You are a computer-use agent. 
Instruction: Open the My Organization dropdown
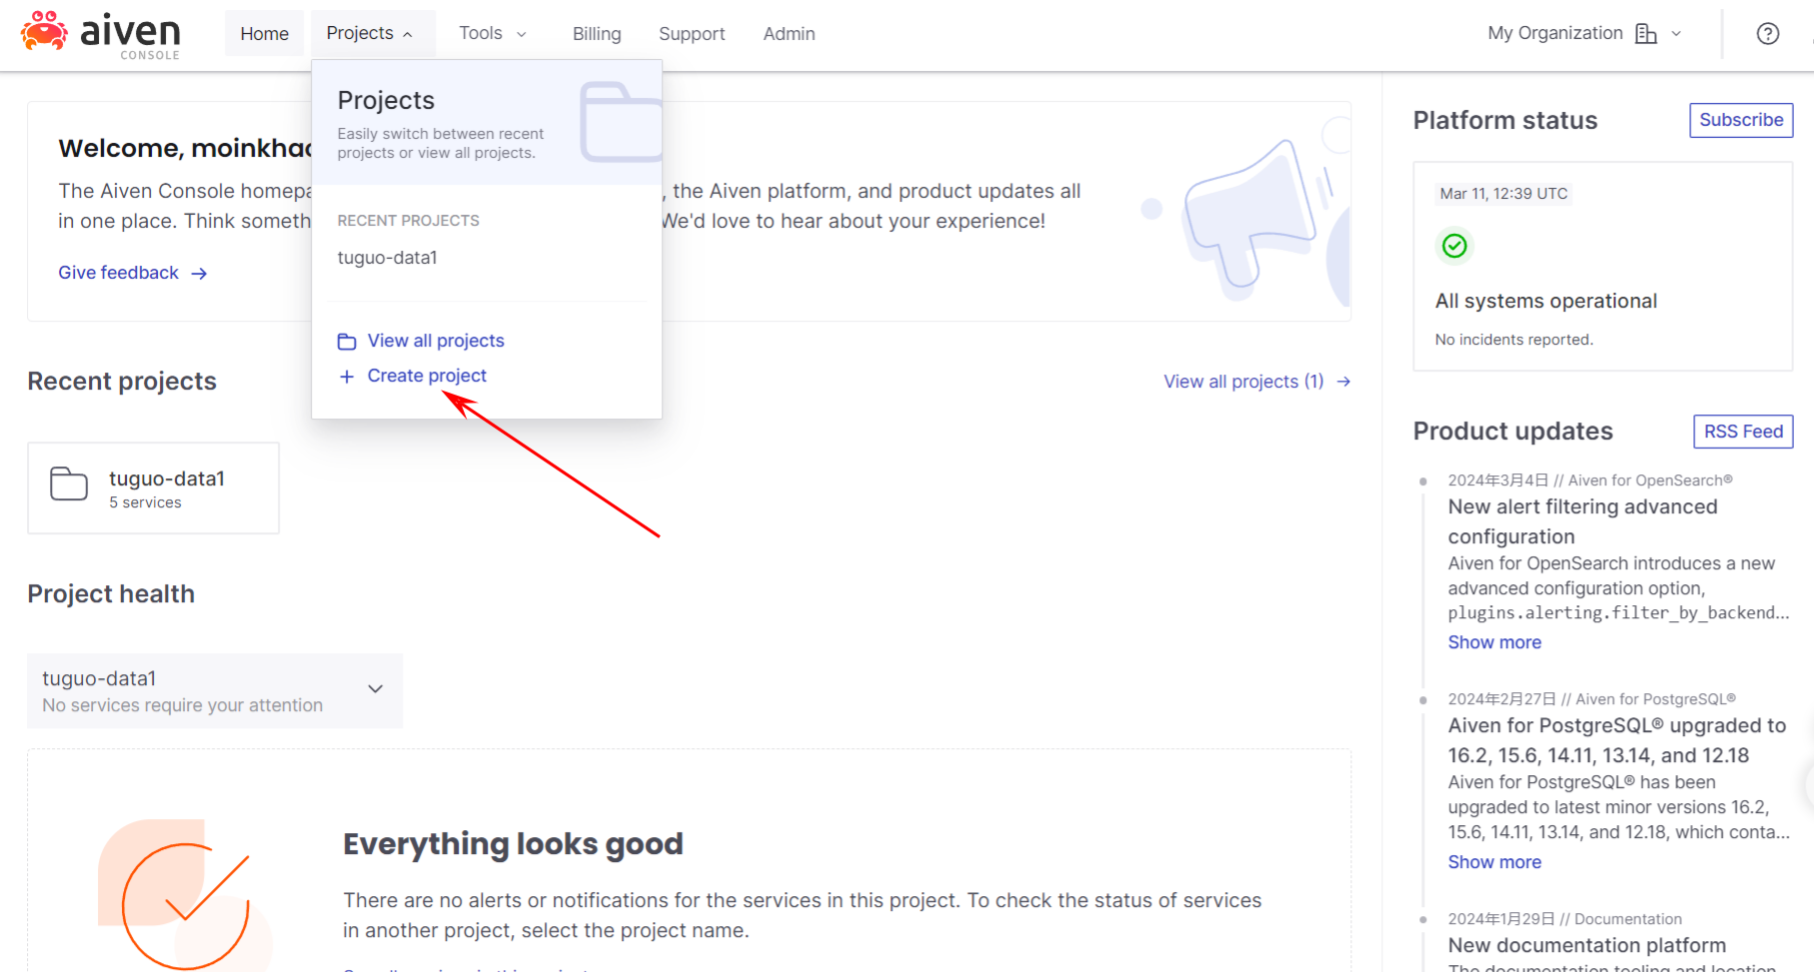1583,34
